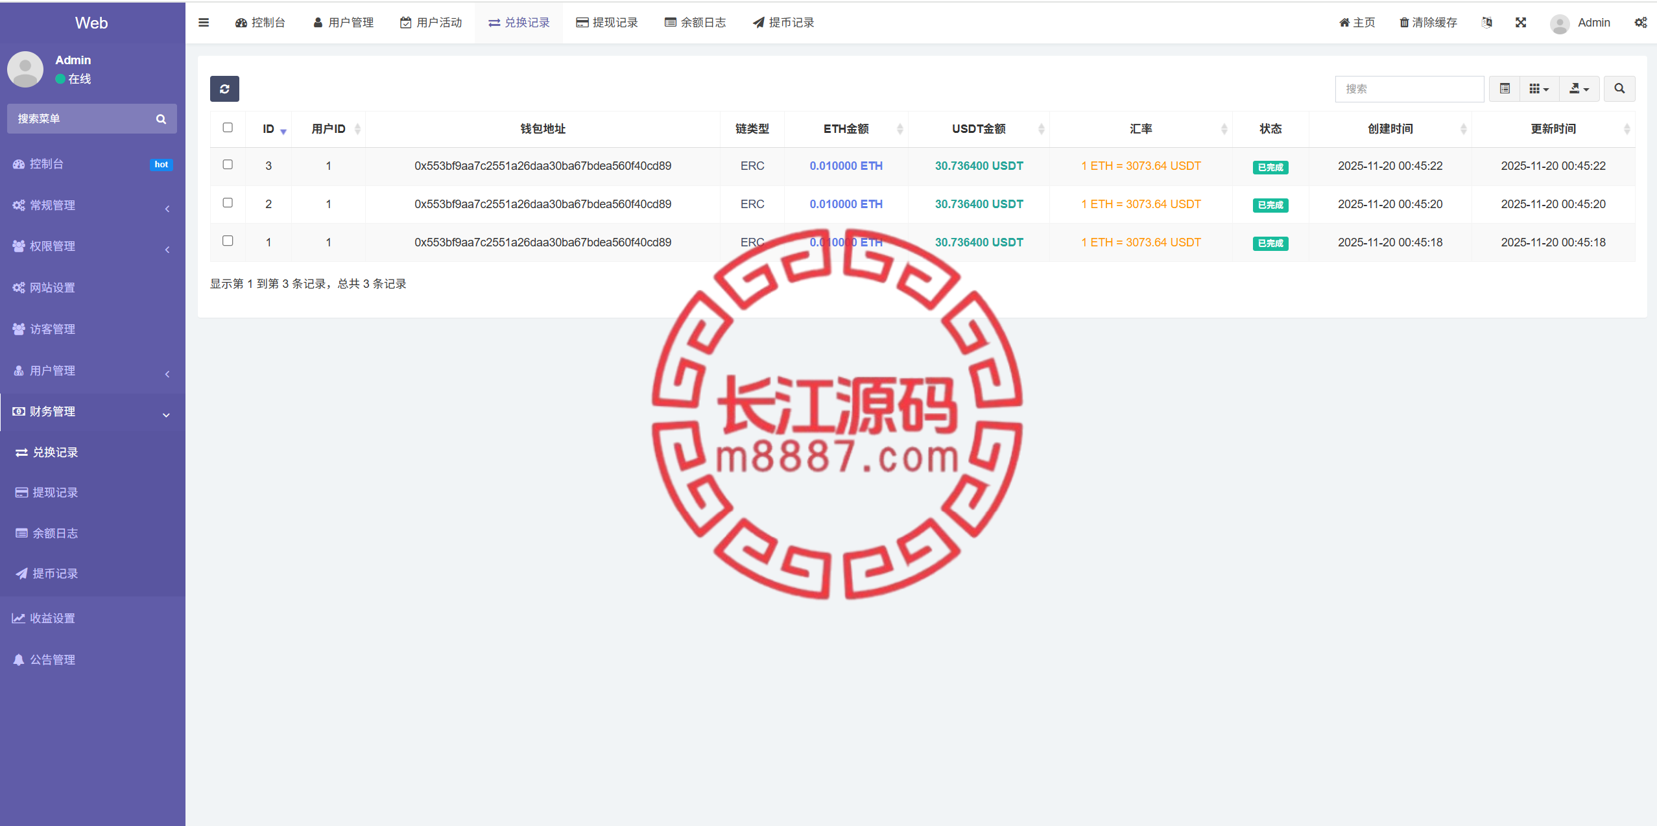Go to 主页 home link

tap(1357, 23)
